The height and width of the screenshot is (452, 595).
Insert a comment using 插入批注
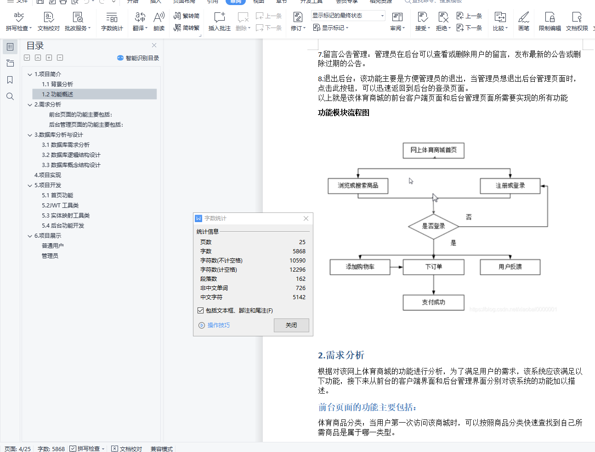click(x=220, y=21)
